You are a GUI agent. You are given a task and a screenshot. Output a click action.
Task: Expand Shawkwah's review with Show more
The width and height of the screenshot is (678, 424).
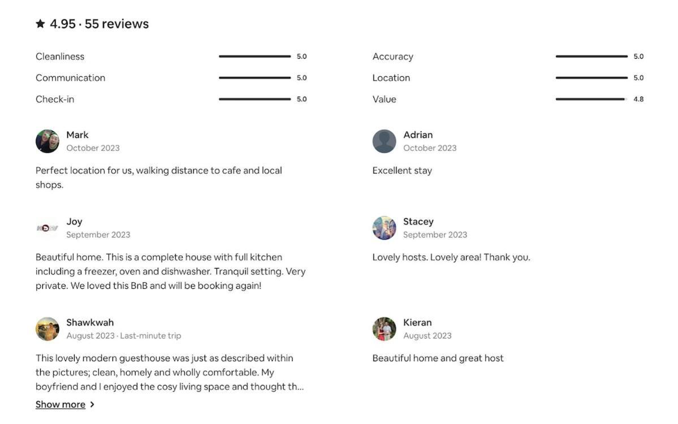coord(61,405)
